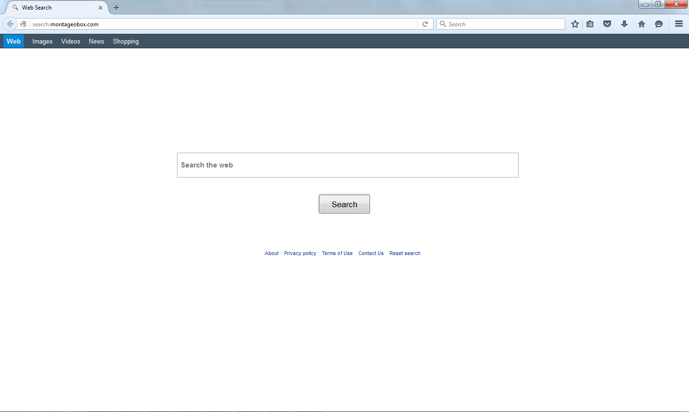Click the Search the web input field
Viewport: 689px width, 412px height.
(x=348, y=165)
